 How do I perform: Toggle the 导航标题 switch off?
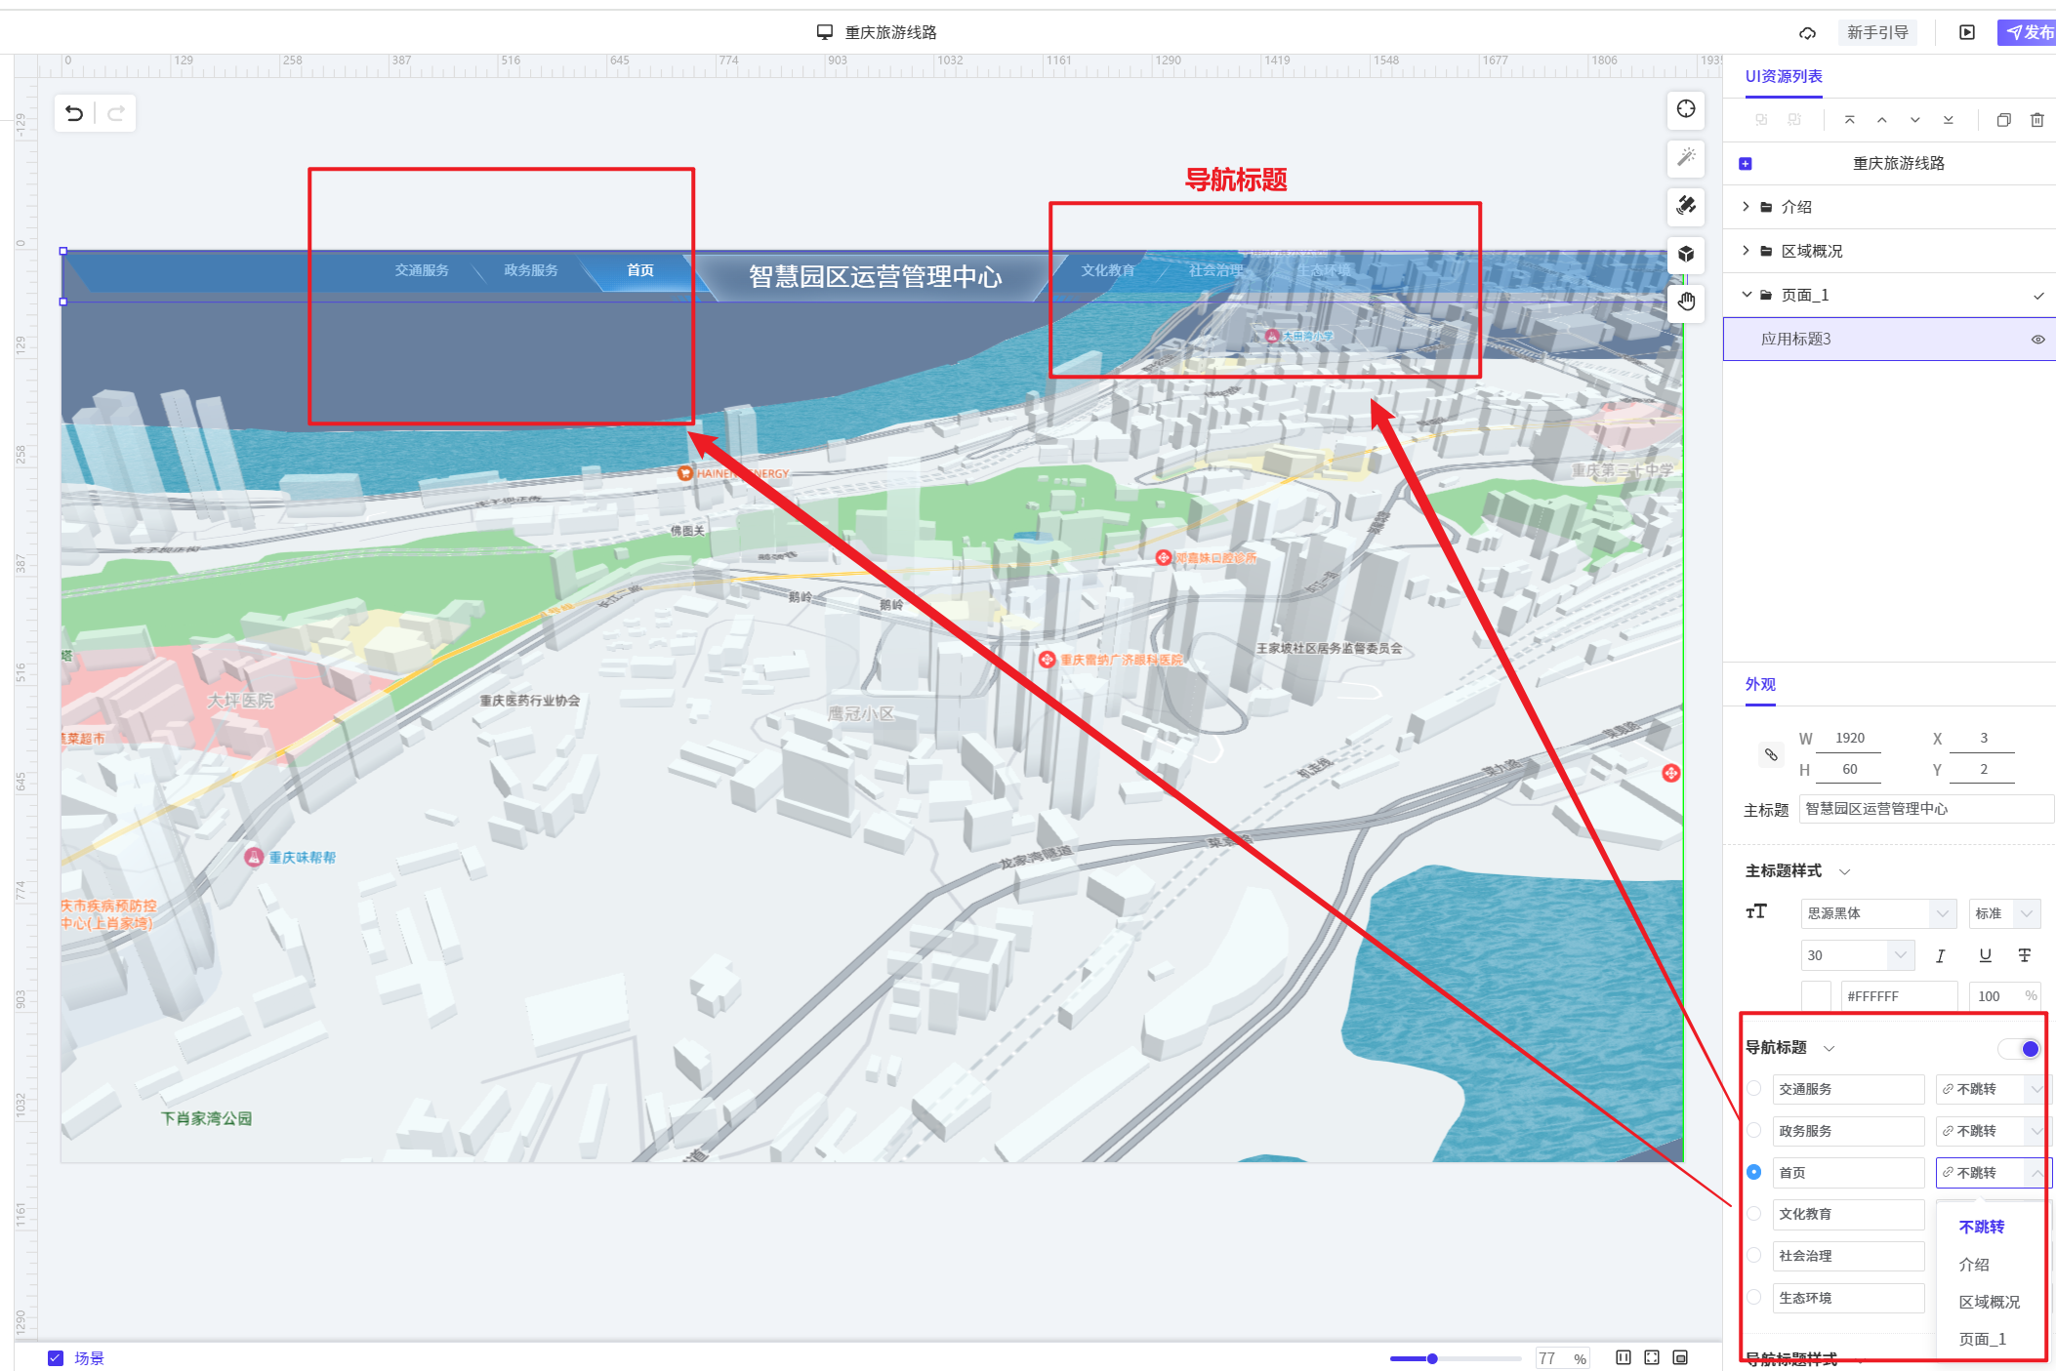pyautogui.click(x=2018, y=1049)
